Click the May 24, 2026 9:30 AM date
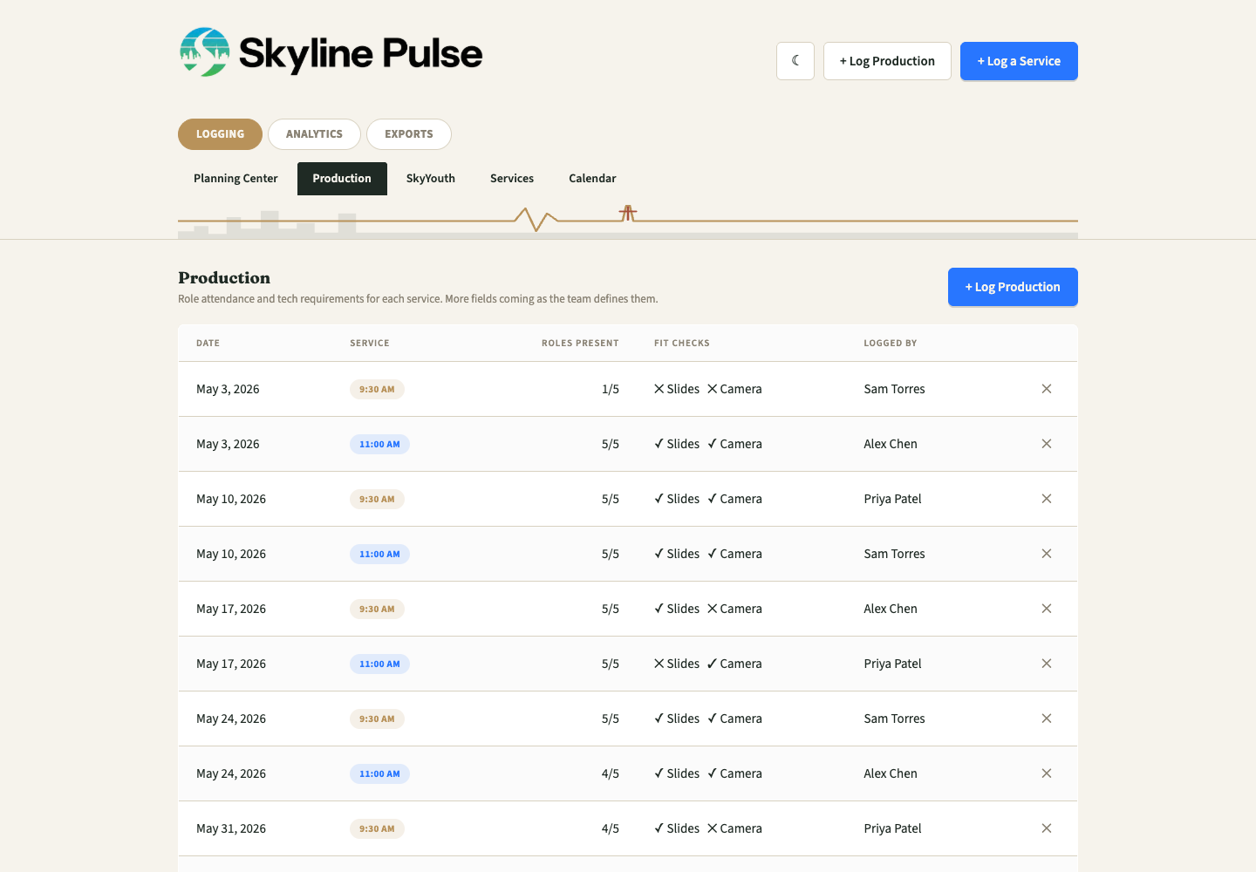 [231, 719]
